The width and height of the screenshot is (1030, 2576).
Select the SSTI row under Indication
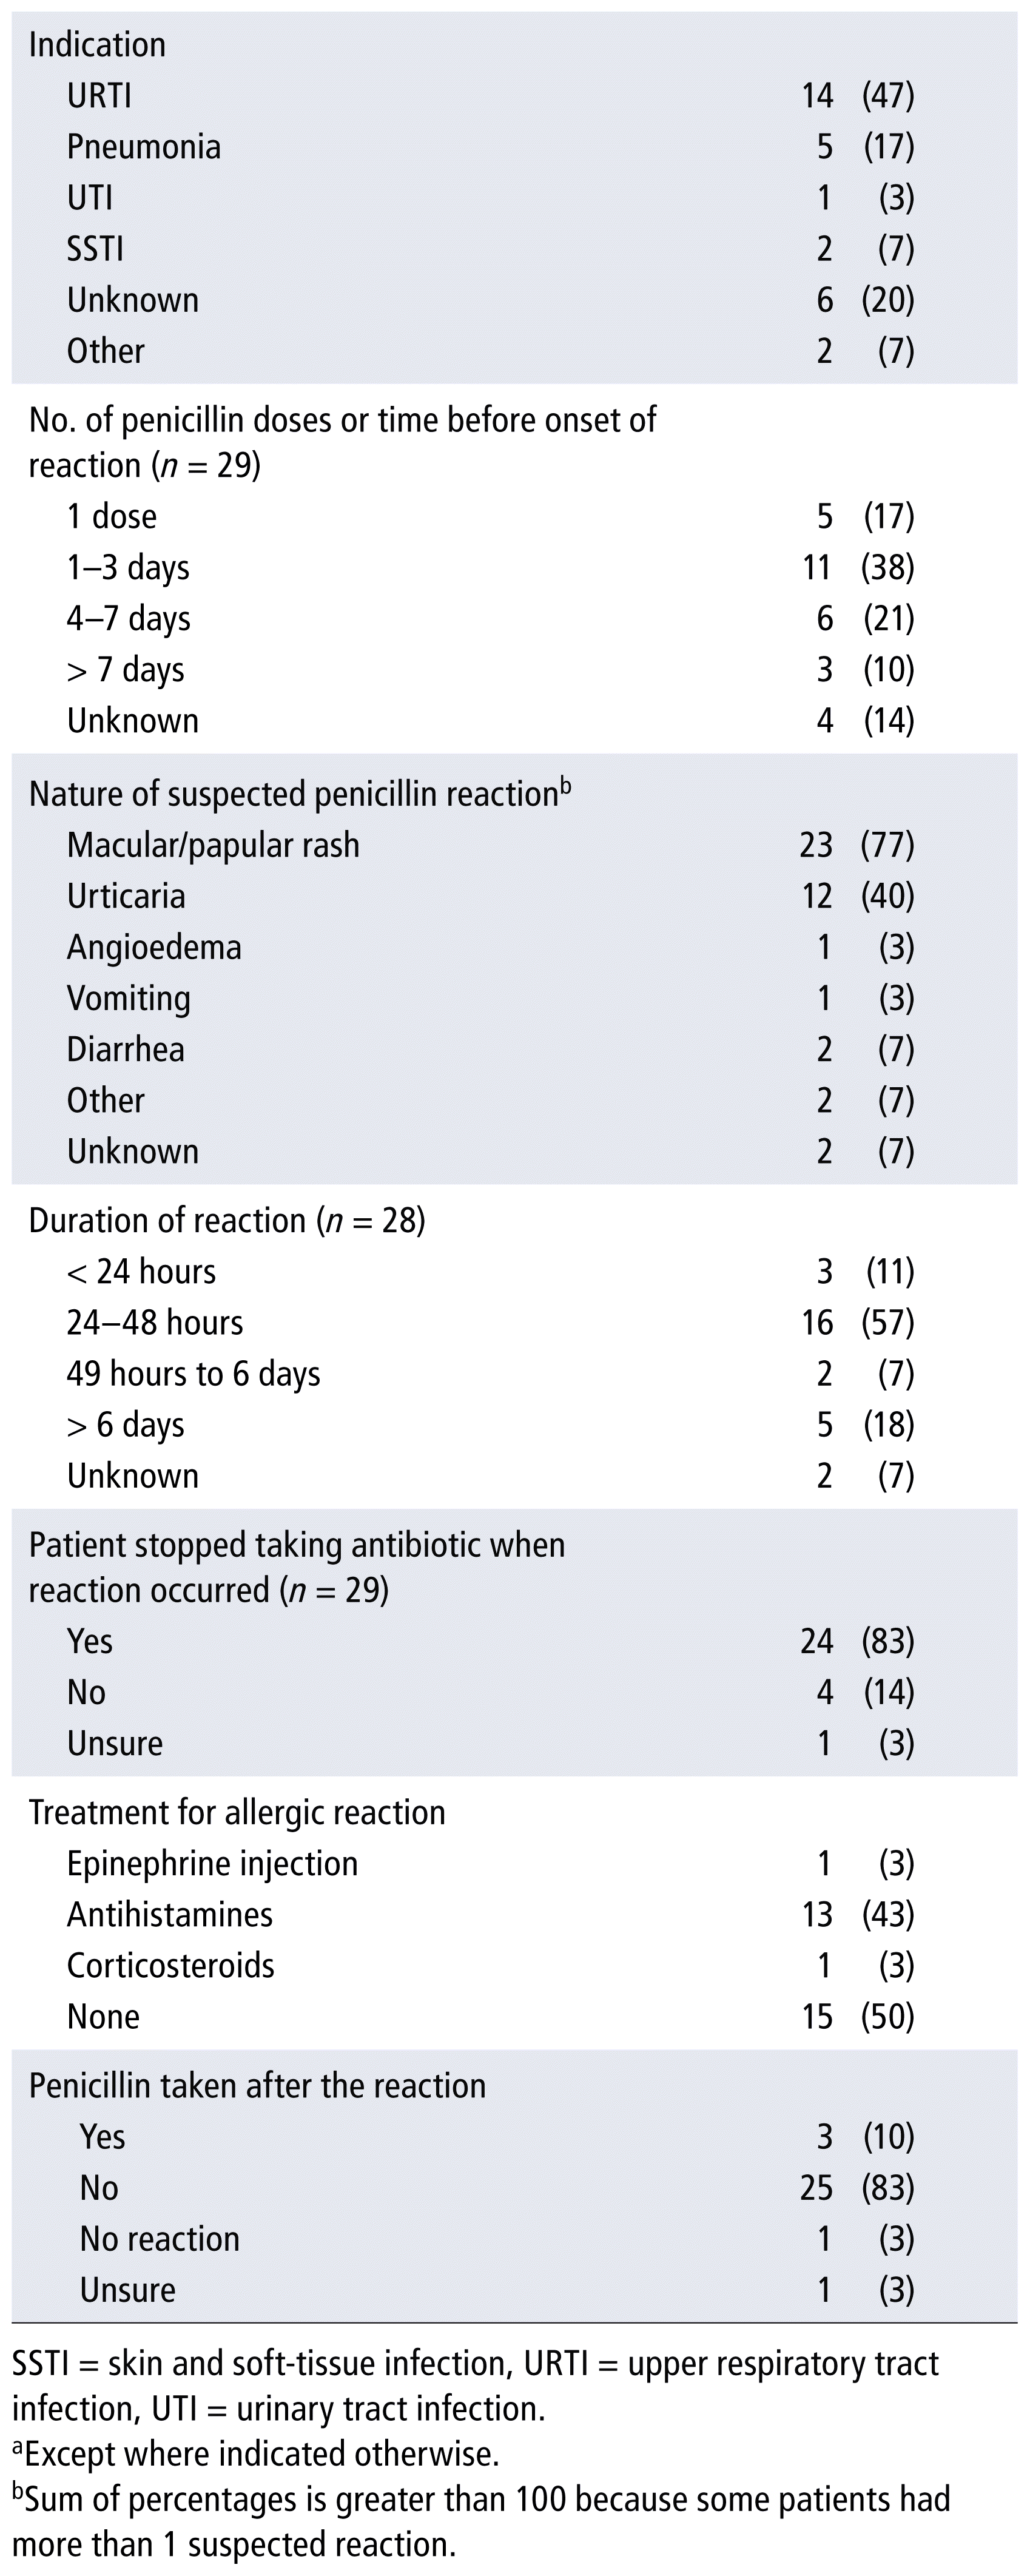pos(95,249)
